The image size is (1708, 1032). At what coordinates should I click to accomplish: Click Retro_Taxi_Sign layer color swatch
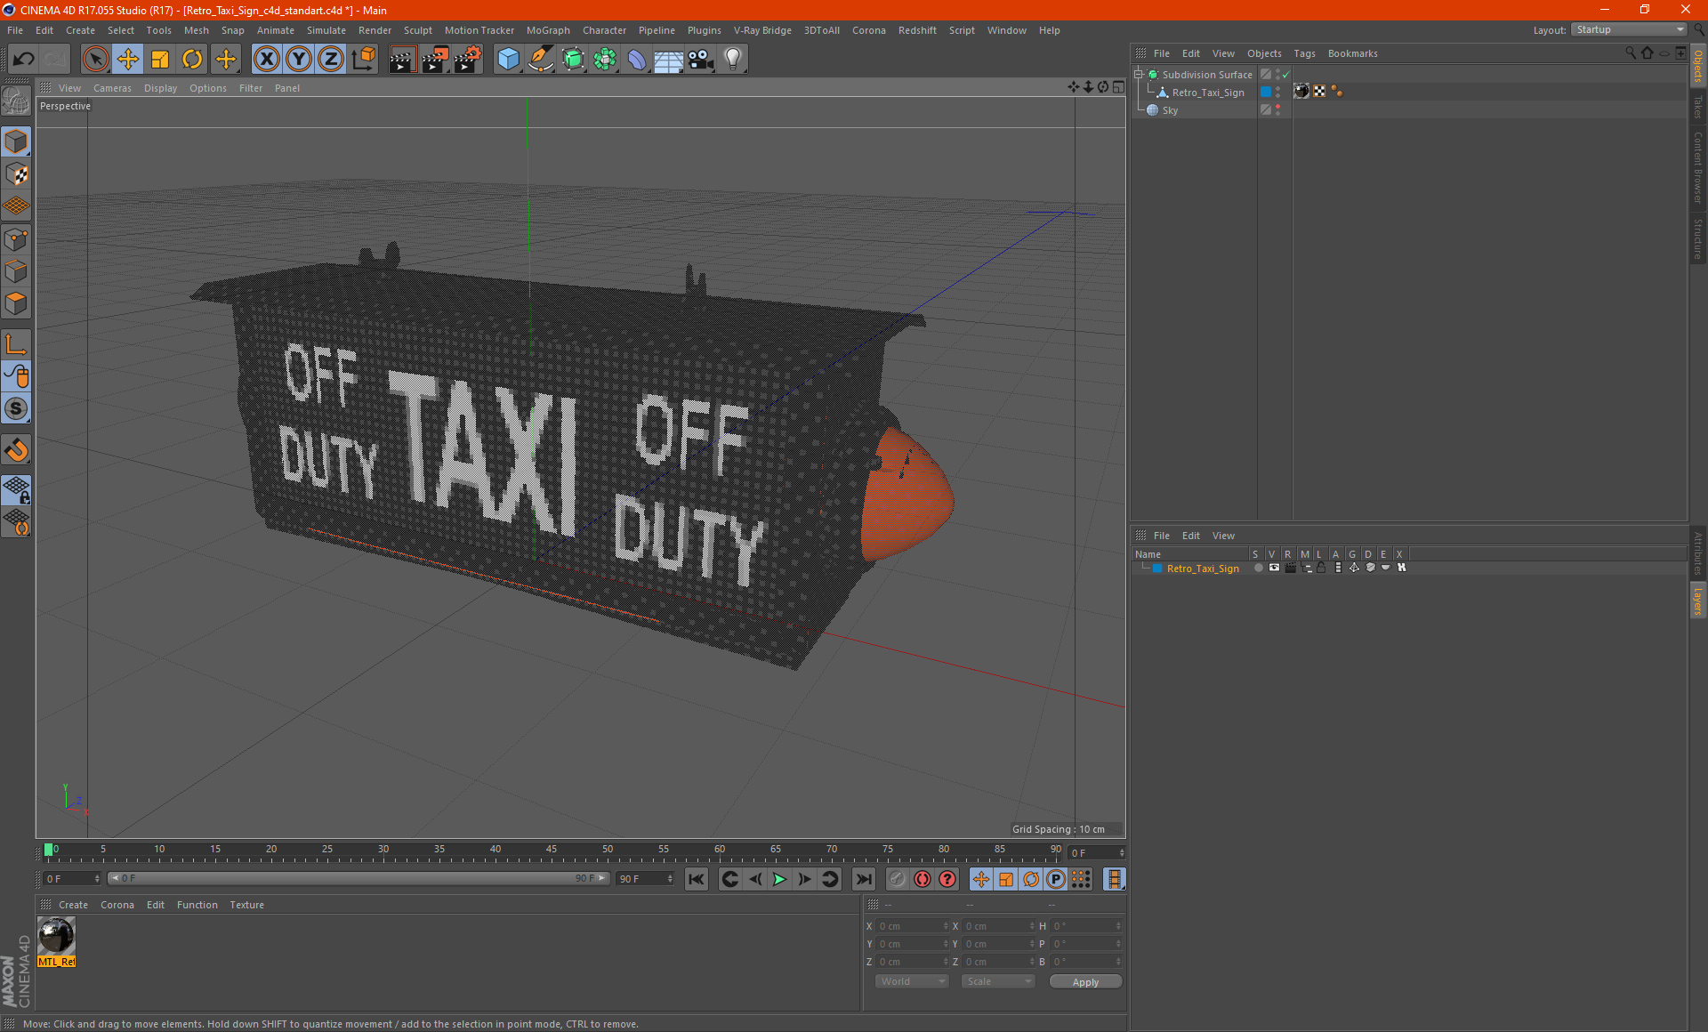(x=1157, y=568)
